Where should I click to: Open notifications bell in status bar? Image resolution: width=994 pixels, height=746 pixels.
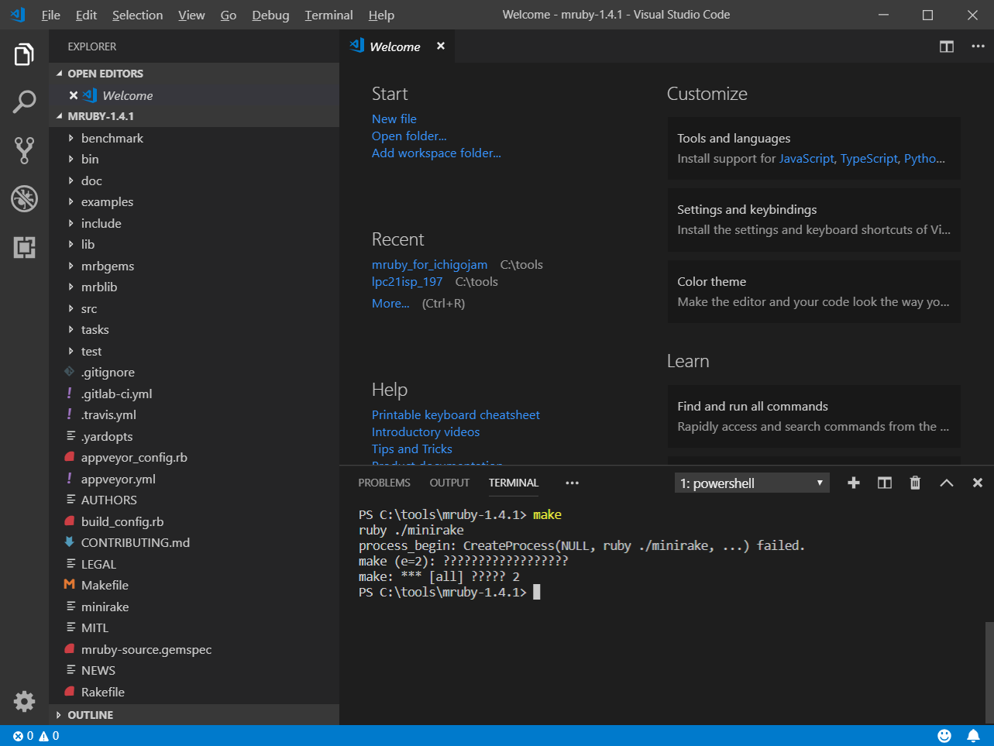tap(973, 735)
